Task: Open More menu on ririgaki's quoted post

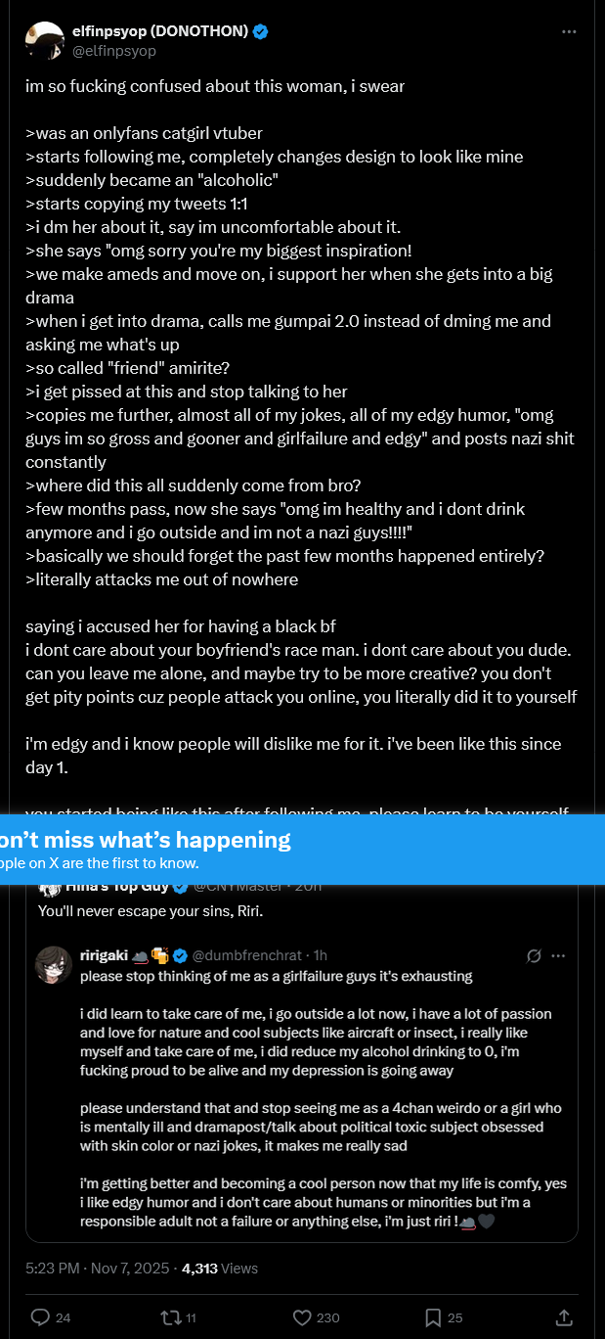Action: [558, 955]
